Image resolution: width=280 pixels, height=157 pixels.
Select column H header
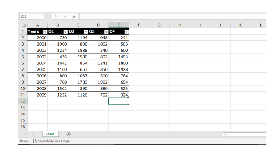click(x=180, y=25)
